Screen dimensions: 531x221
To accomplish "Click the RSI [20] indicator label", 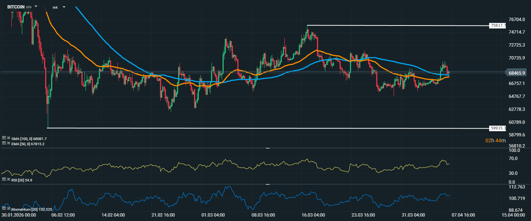I will click(x=19, y=179).
